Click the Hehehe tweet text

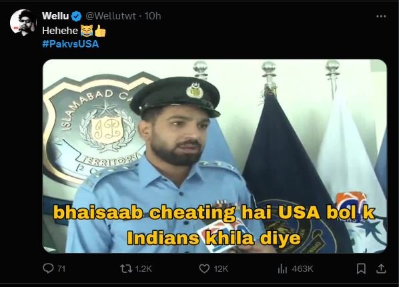click(60, 31)
